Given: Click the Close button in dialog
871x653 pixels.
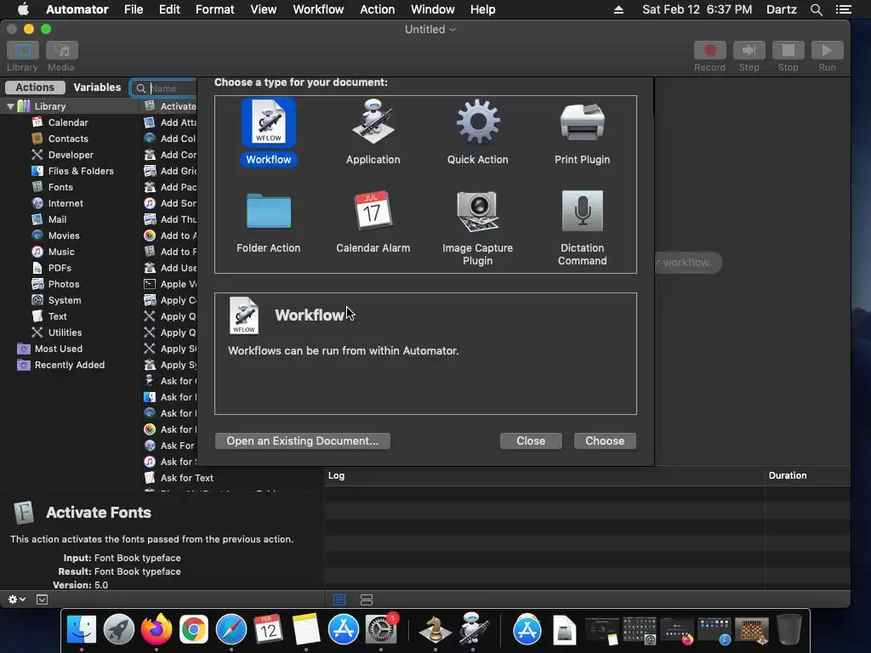Looking at the screenshot, I should 531,441.
